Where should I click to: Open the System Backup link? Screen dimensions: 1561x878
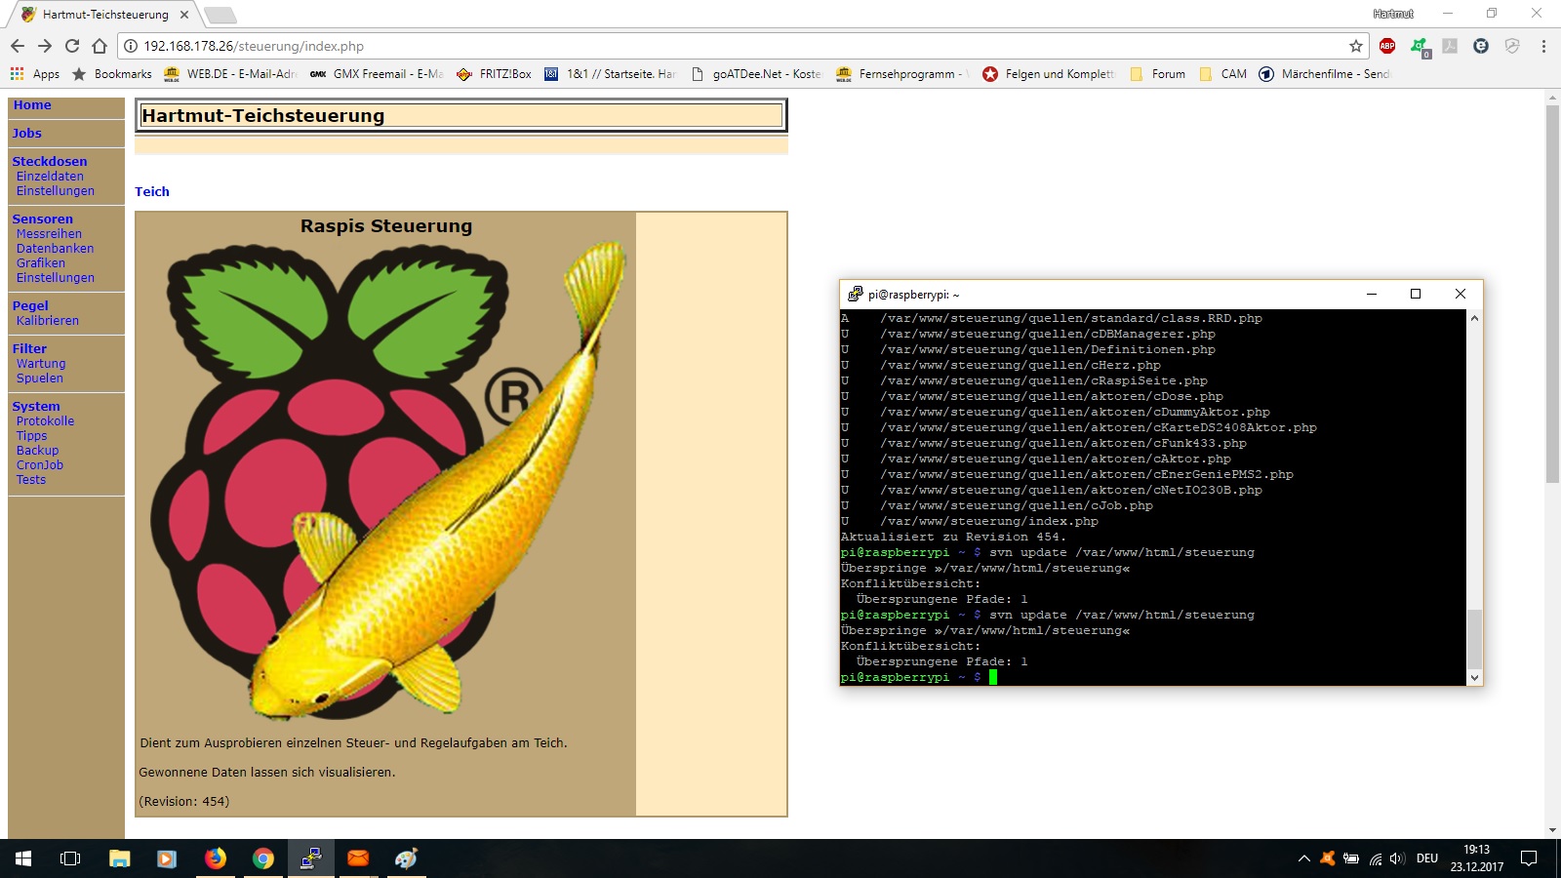[x=37, y=451]
